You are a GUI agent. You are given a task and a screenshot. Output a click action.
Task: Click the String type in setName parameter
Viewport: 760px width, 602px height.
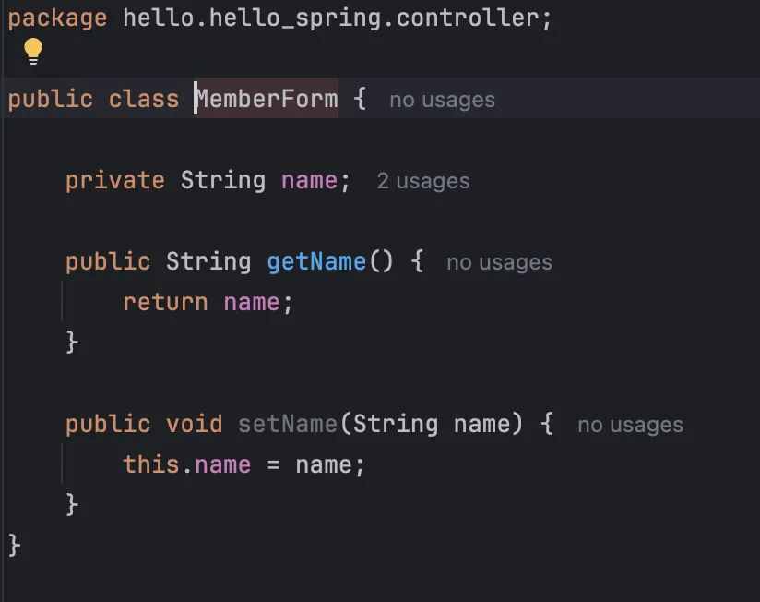[396, 424]
